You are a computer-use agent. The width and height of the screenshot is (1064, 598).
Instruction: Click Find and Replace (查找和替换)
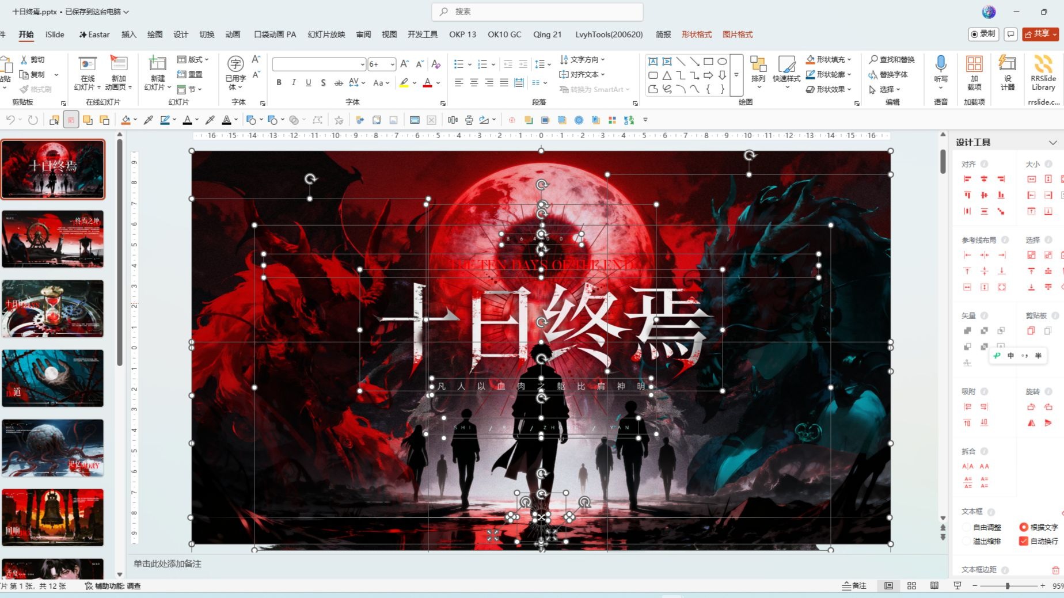click(x=892, y=59)
